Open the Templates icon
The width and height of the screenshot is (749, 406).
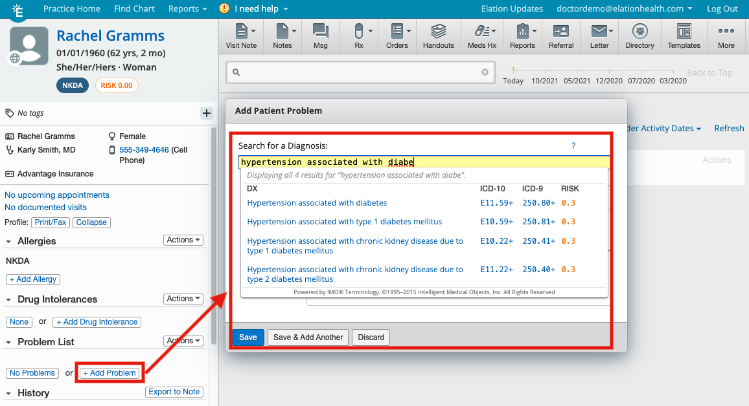point(684,36)
